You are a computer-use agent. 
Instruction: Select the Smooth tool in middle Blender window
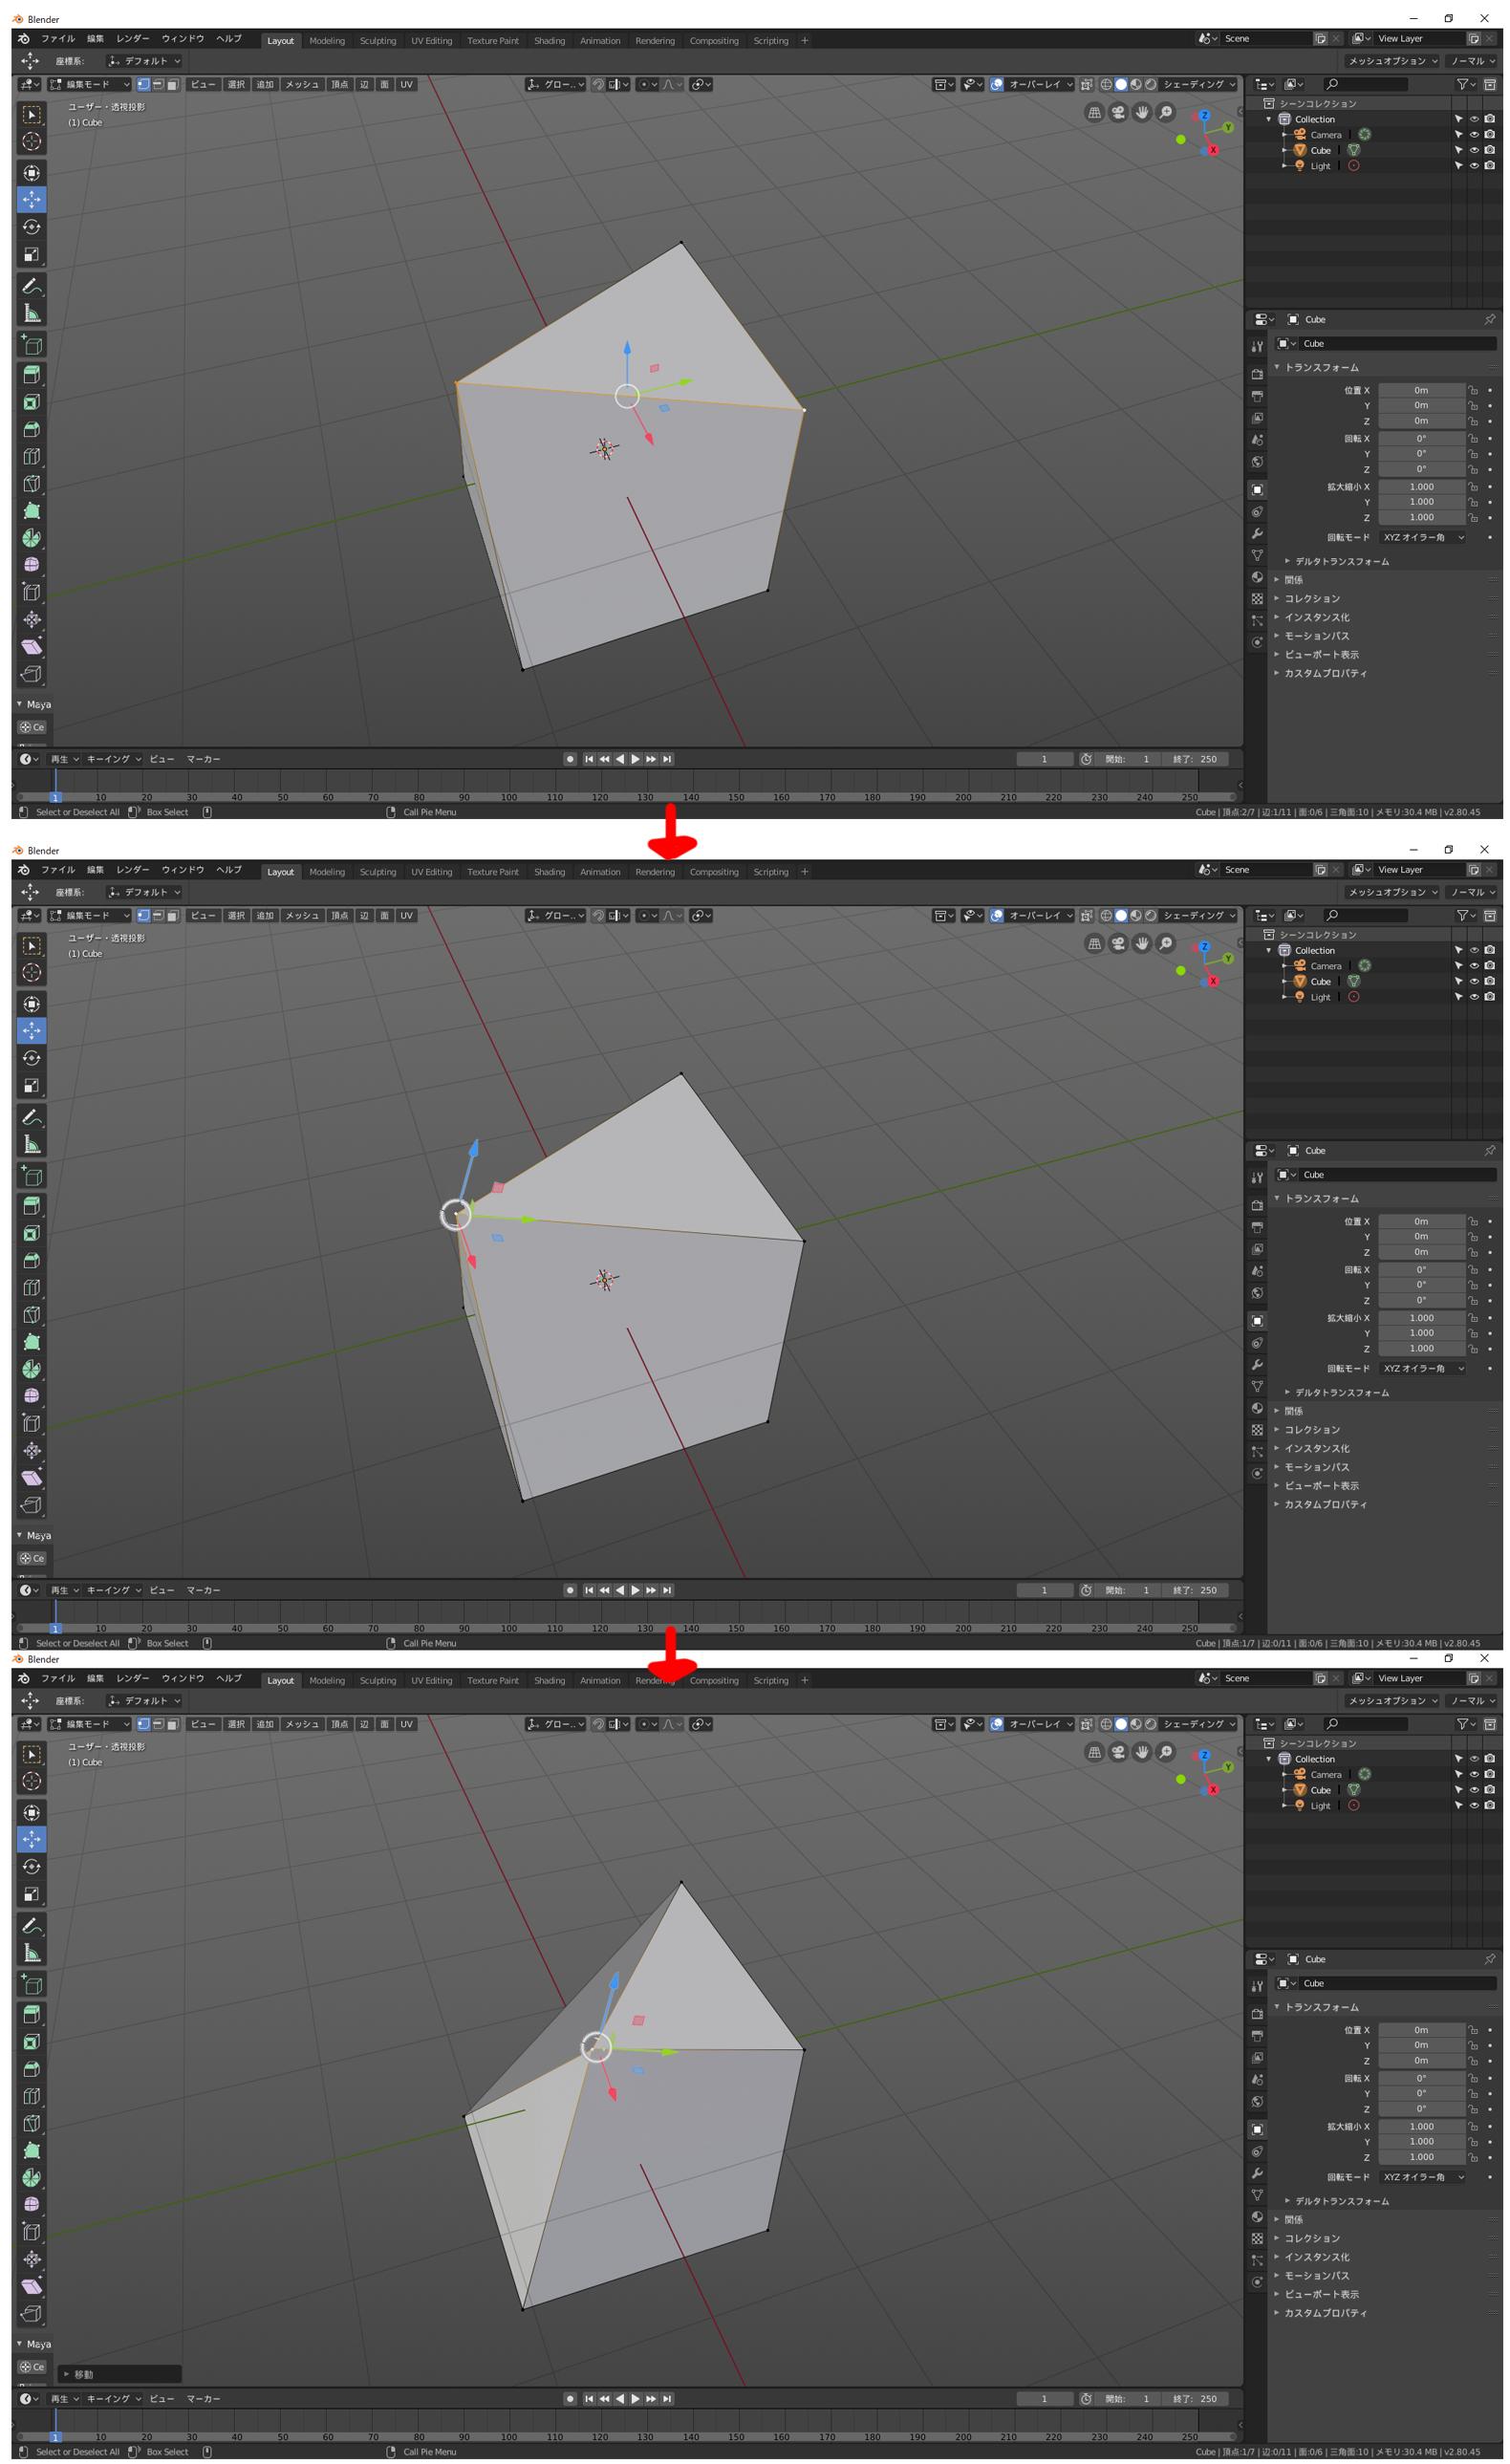tap(31, 1395)
